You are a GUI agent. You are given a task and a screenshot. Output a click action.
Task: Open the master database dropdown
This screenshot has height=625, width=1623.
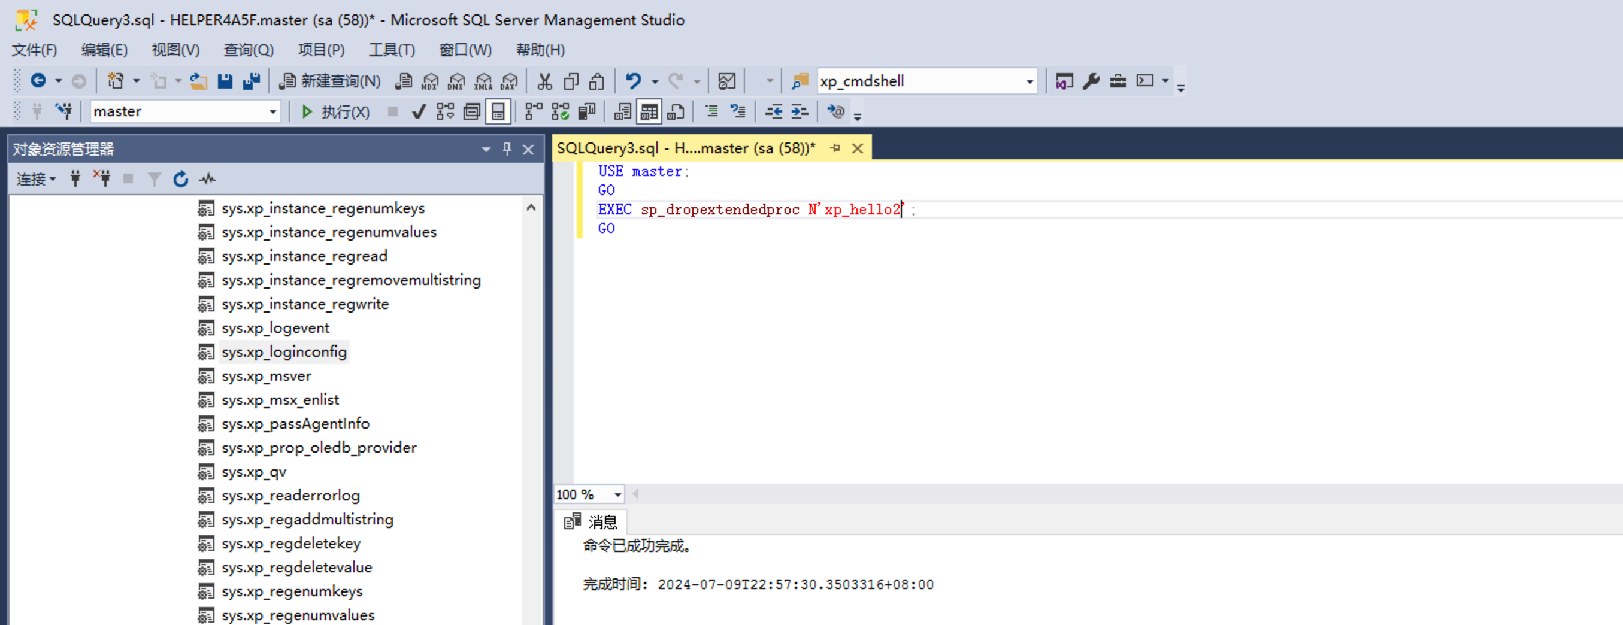(x=273, y=112)
